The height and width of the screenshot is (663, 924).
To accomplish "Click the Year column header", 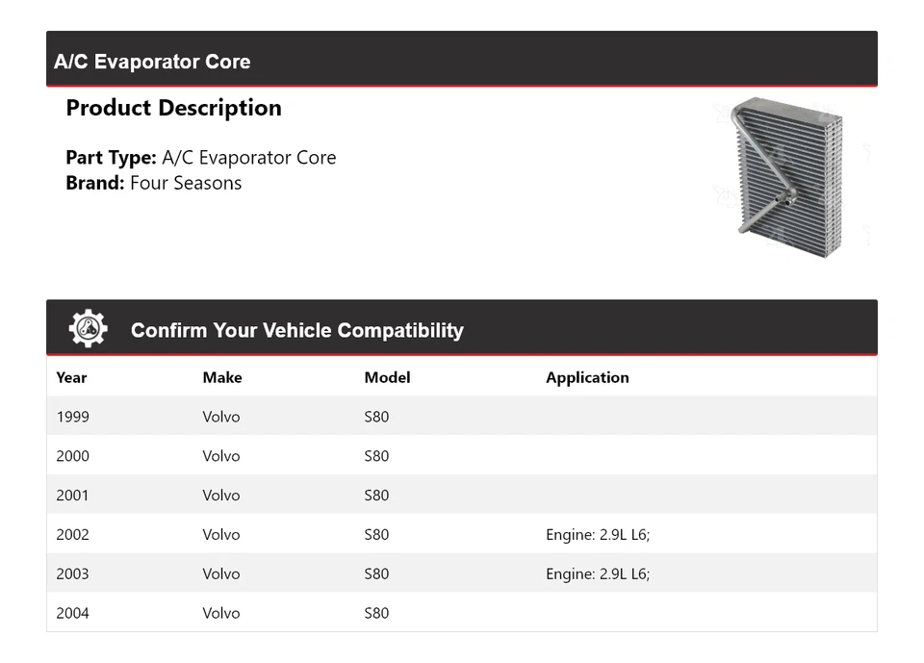I will [x=71, y=377].
